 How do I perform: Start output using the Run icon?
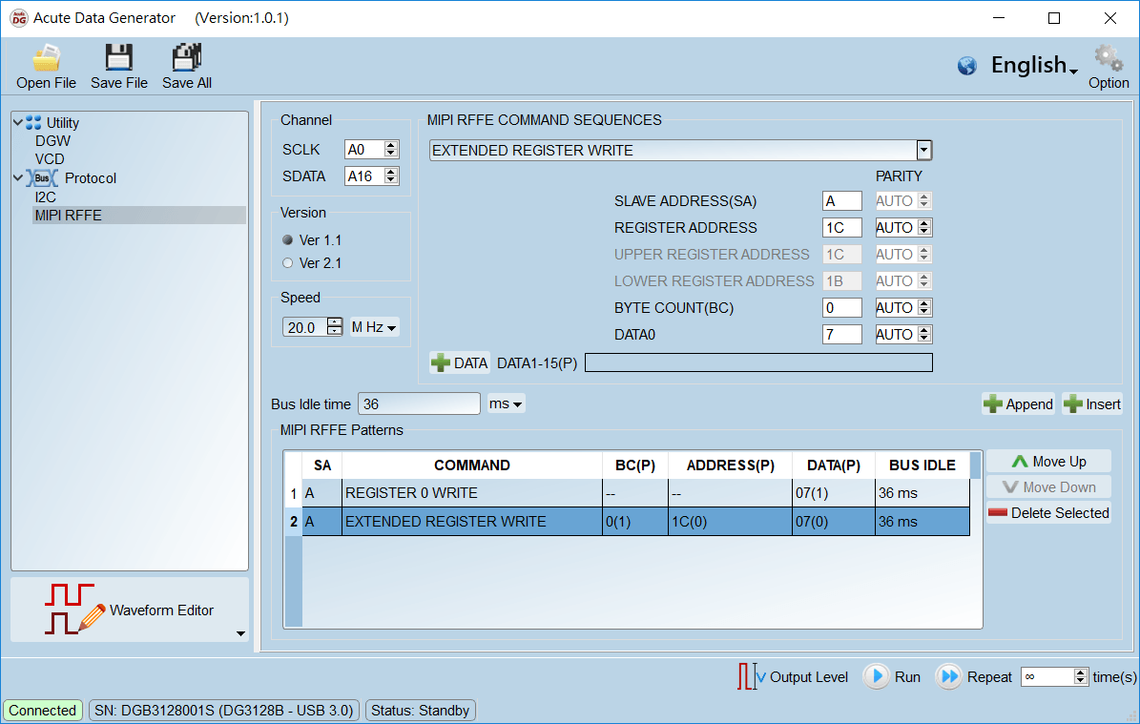877,676
